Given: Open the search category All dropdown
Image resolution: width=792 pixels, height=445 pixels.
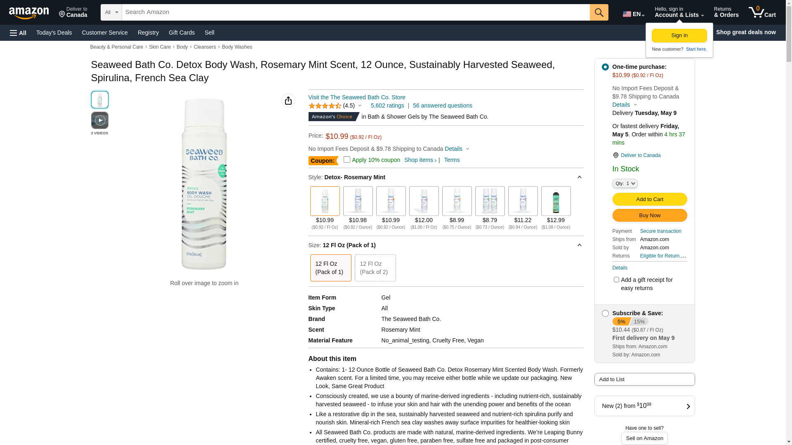Looking at the screenshot, I should tap(111, 12).
